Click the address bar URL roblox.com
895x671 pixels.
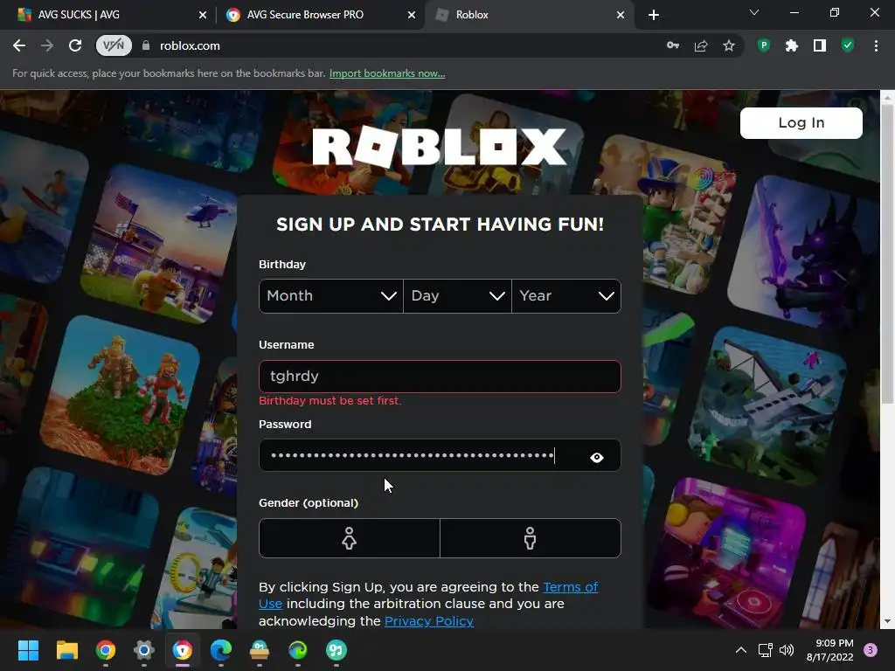(x=190, y=45)
